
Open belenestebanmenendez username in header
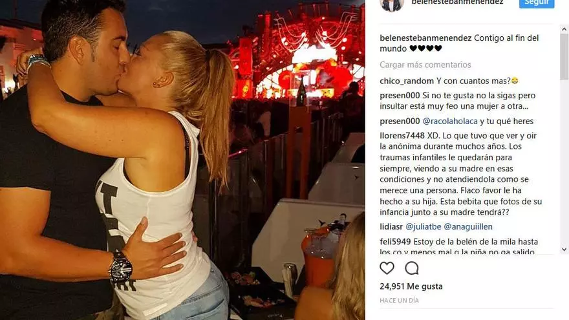457,3
